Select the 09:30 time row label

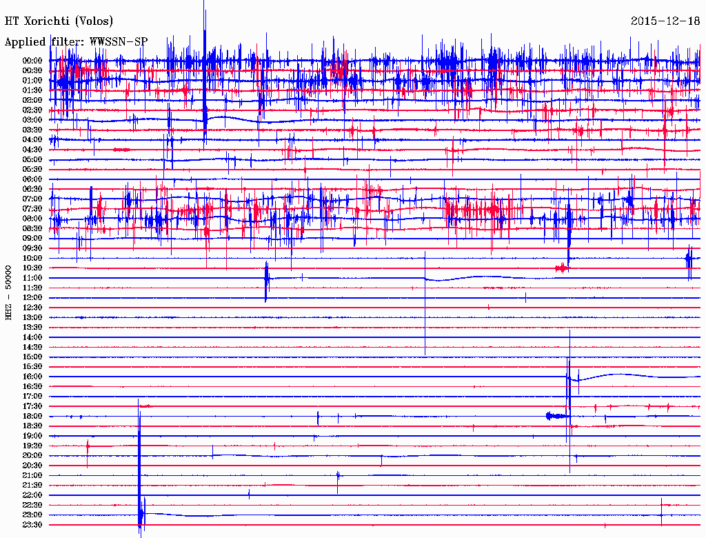[32, 248]
